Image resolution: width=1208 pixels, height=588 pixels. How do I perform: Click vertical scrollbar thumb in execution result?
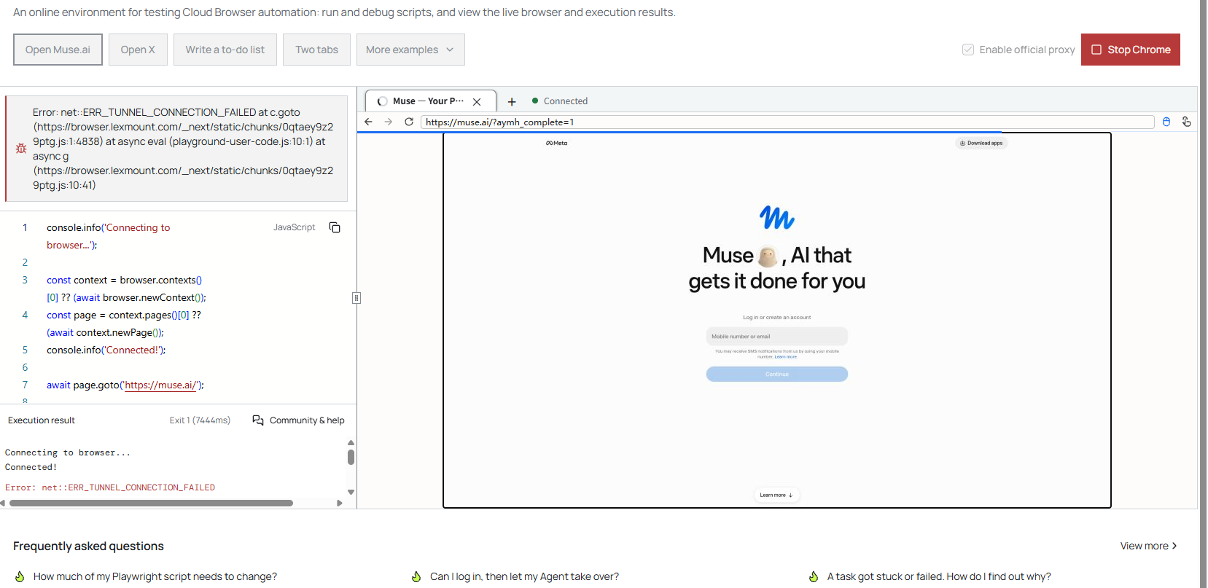[x=351, y=457]
